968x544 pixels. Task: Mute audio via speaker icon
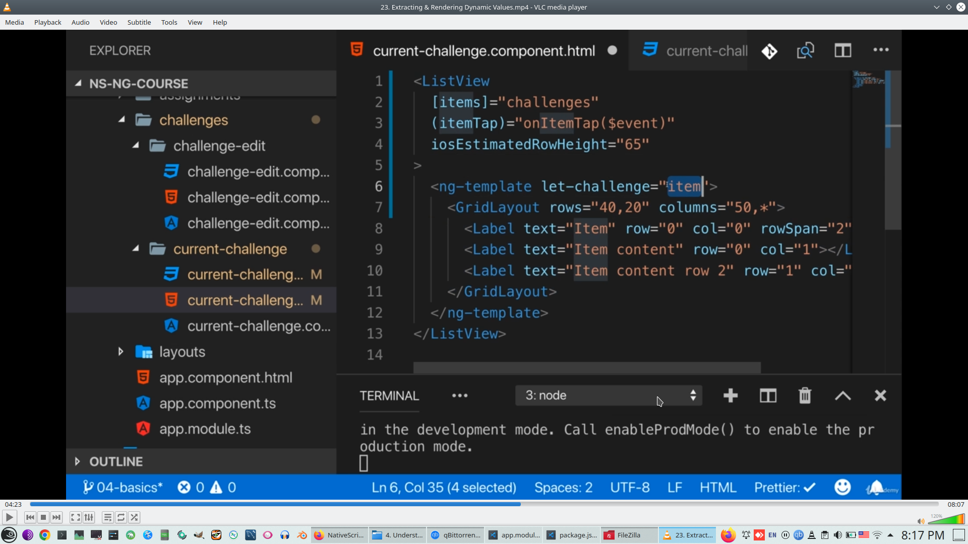tap(921, 521)
